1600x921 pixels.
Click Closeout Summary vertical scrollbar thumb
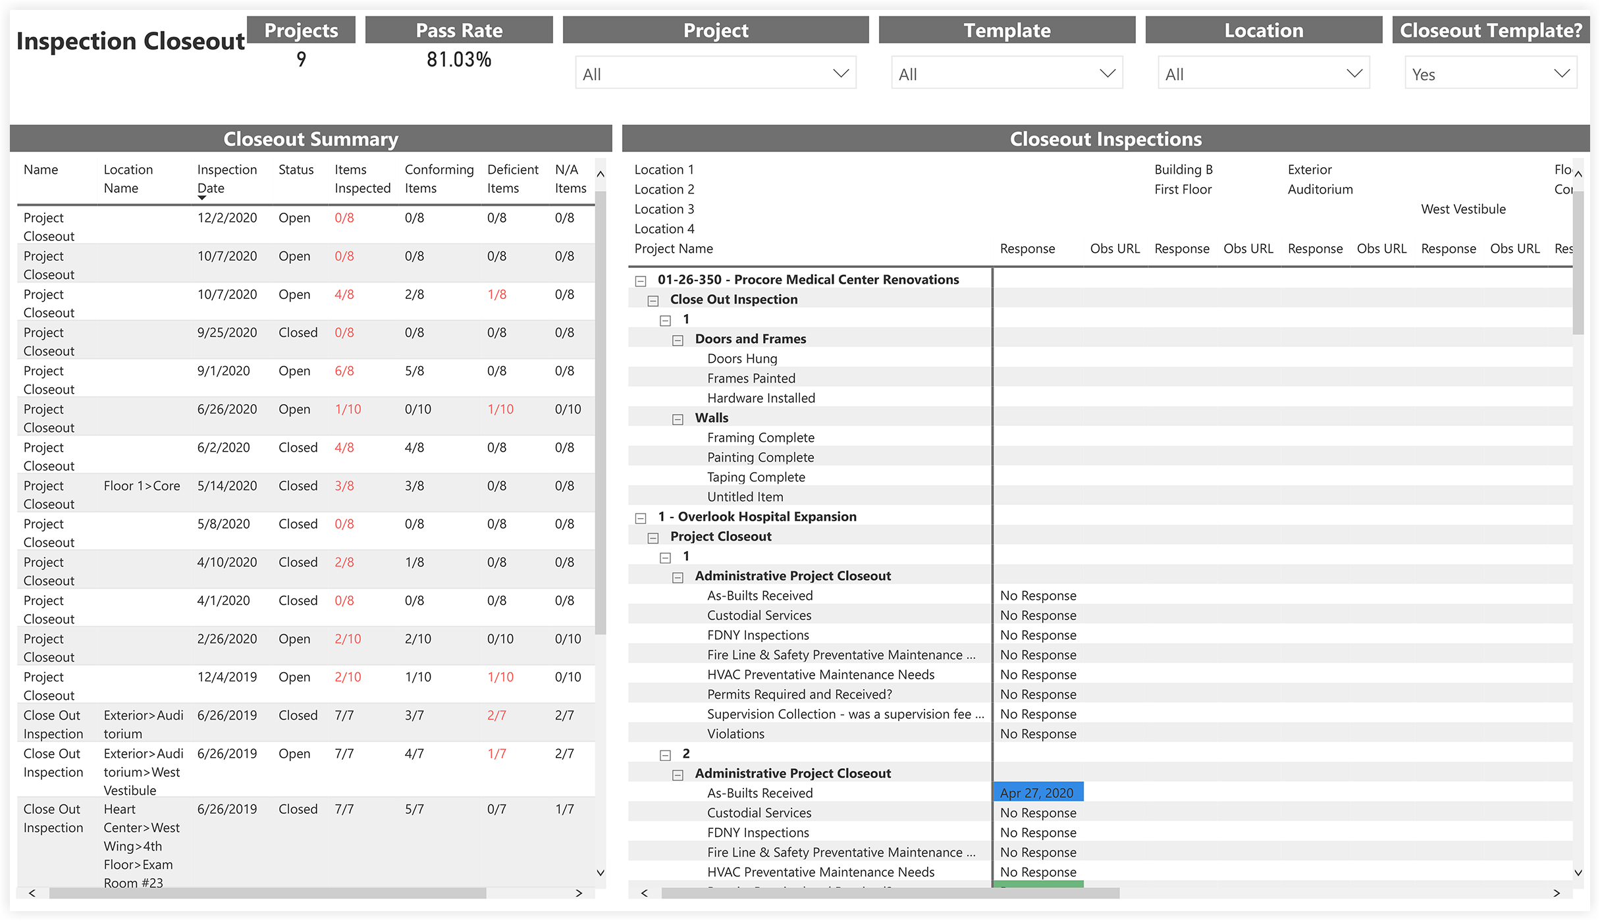point(600,412)
